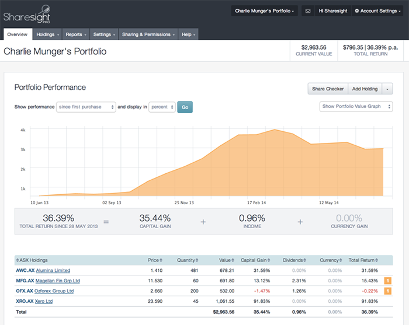Sort table by Total Return column

tap(363, 260)
